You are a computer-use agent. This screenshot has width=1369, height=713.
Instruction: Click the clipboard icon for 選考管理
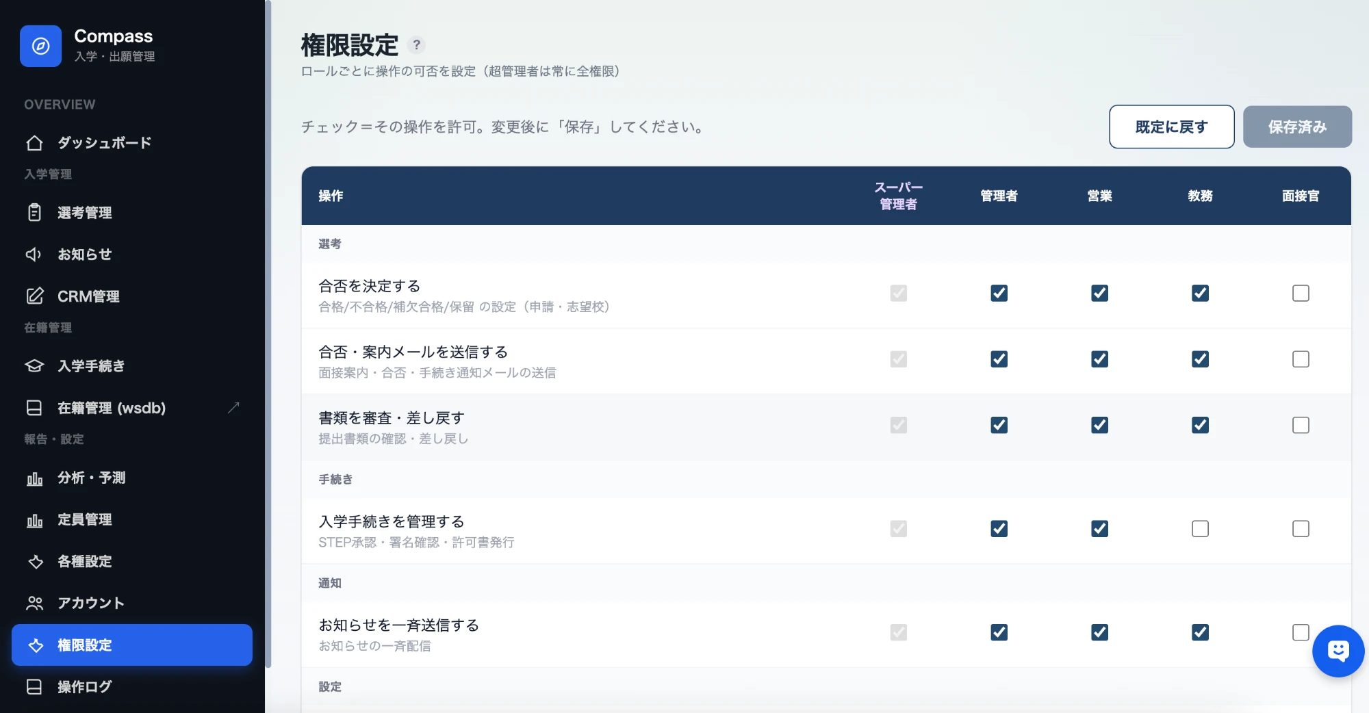pyautogui.click(x=34, y=213)
